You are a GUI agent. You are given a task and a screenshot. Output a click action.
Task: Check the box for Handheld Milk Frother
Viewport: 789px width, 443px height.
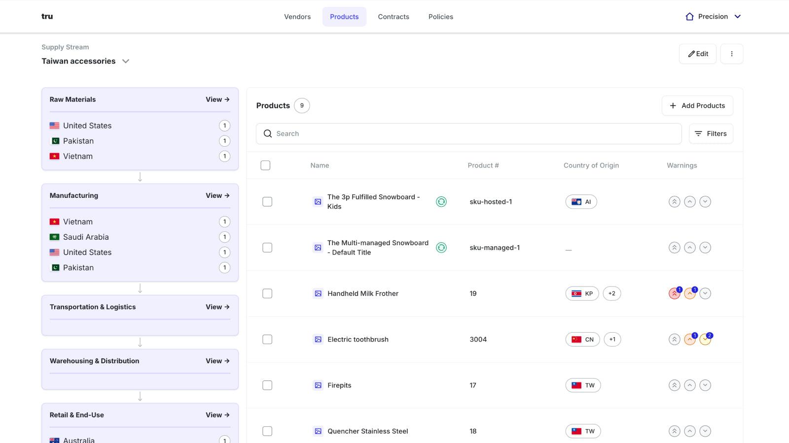267,293
